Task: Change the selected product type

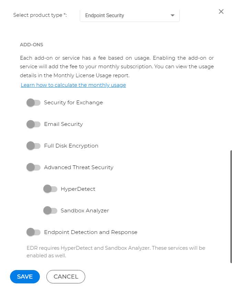Action: click(x=130, y=15)
